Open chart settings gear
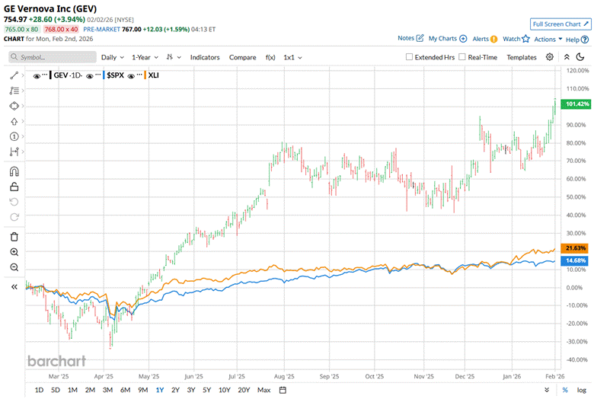Viewport: 594px width, 399px height. pyautogui.click(x=551, y=57)
